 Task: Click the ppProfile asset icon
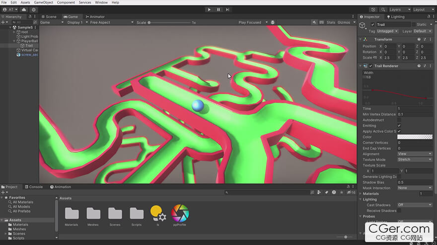tap(180, 213)
